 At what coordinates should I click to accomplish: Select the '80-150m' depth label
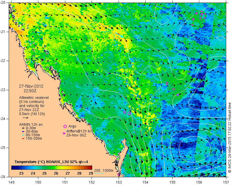click(x=33, y=135)
